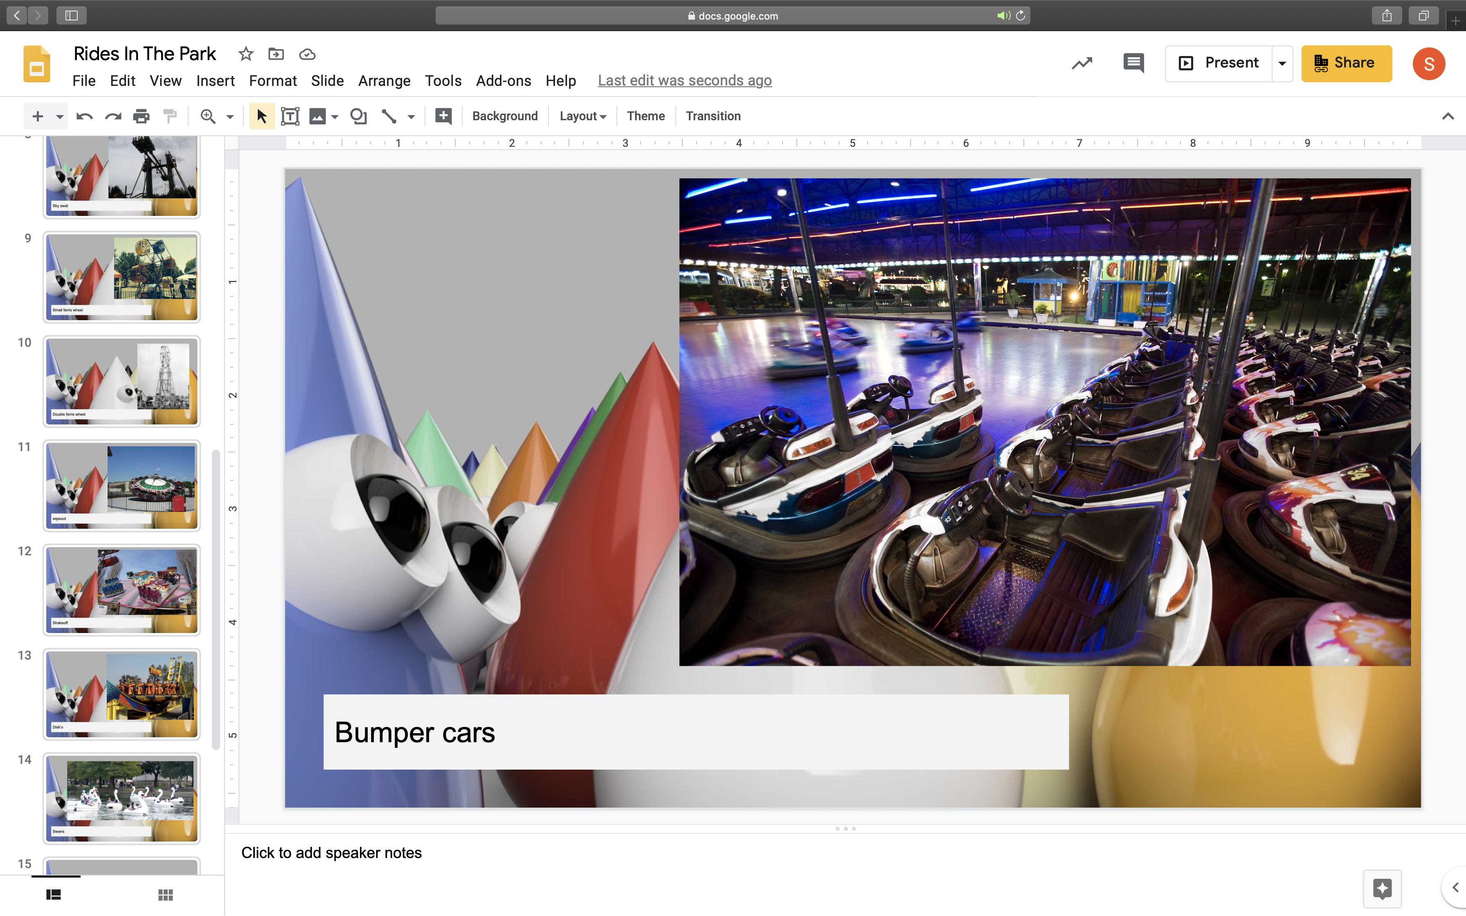Expand the line type dropdown arrow
This screenshot has height=916, width=1466.
[x=411, y=116]
